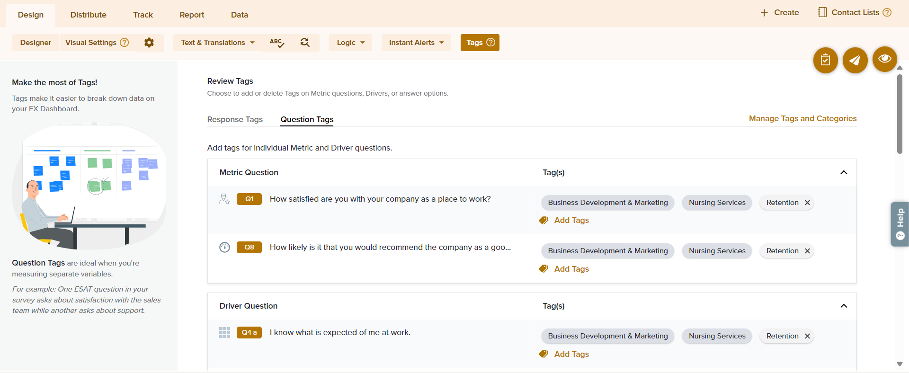Viewport: 909px width, 373px height.
Task: Click the help icon beside Contact Lists
Action: [887, 13]
